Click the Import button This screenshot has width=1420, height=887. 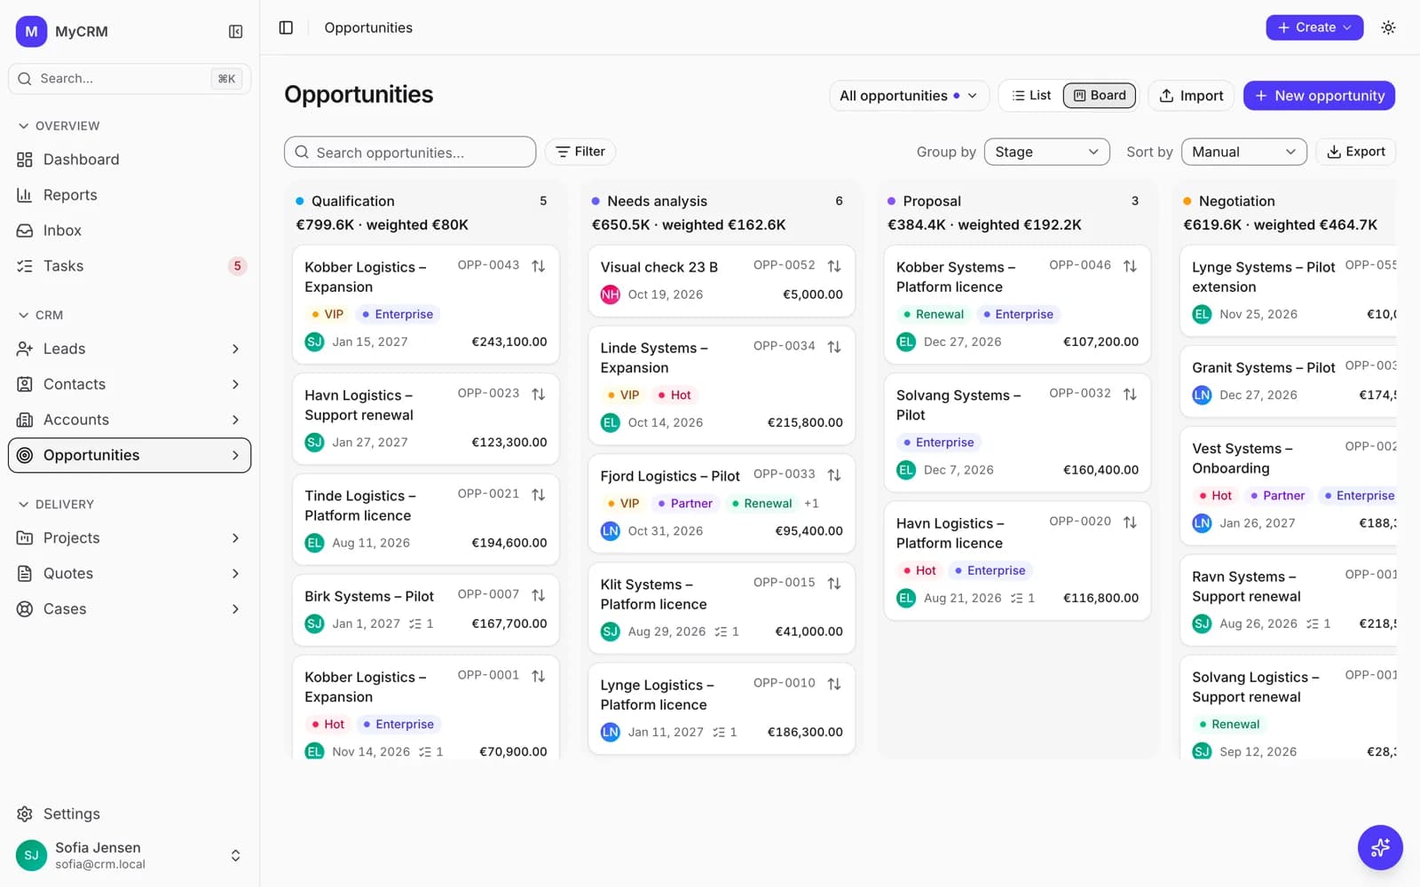point(1191,96)
